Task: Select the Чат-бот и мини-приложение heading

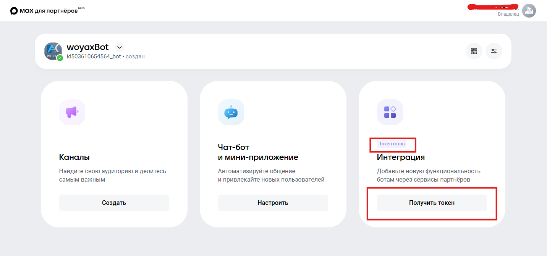Action: point(258,152)
